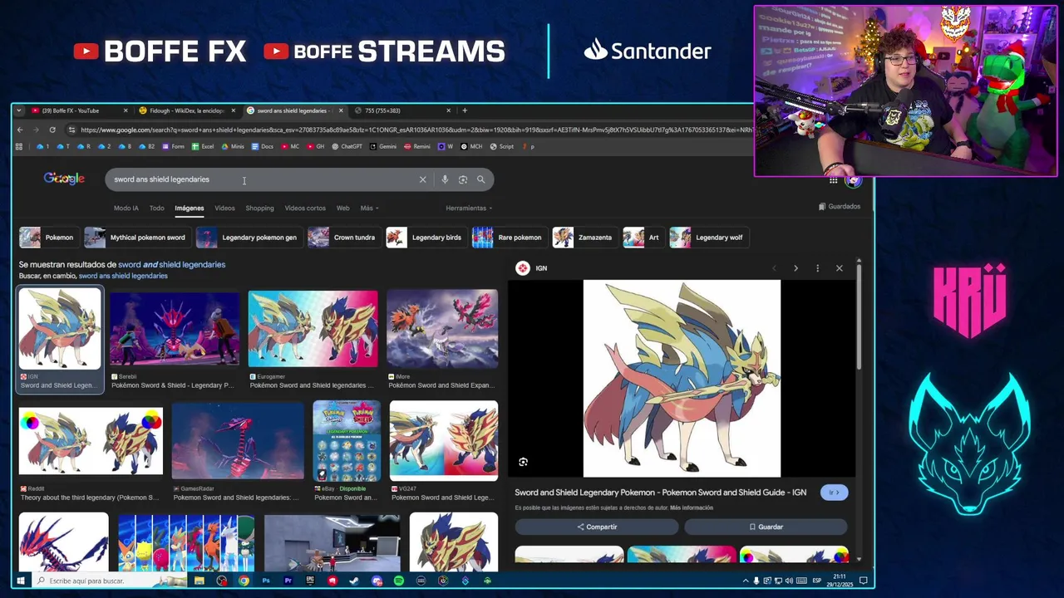
Task: Switch to the Fidough WikiDex tab
Action: 186,110
